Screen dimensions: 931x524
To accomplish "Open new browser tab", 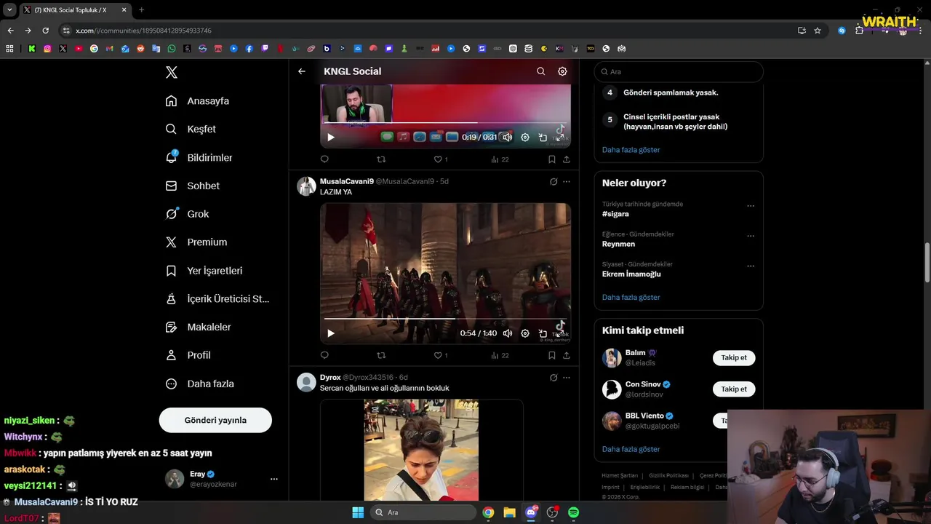I will [141, 10].
